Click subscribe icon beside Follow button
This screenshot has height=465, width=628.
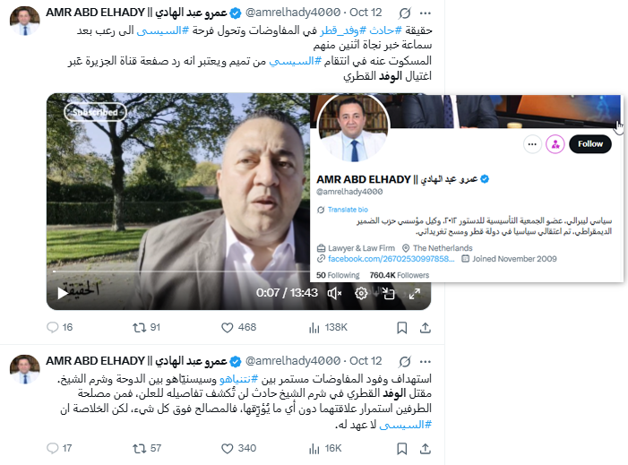(555, 144)
